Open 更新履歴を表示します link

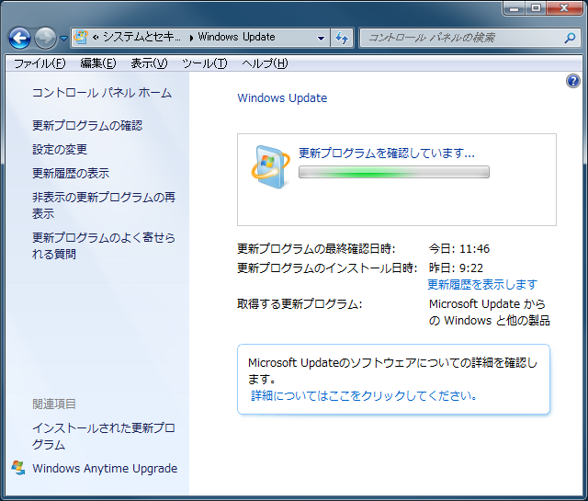[482, 284]
